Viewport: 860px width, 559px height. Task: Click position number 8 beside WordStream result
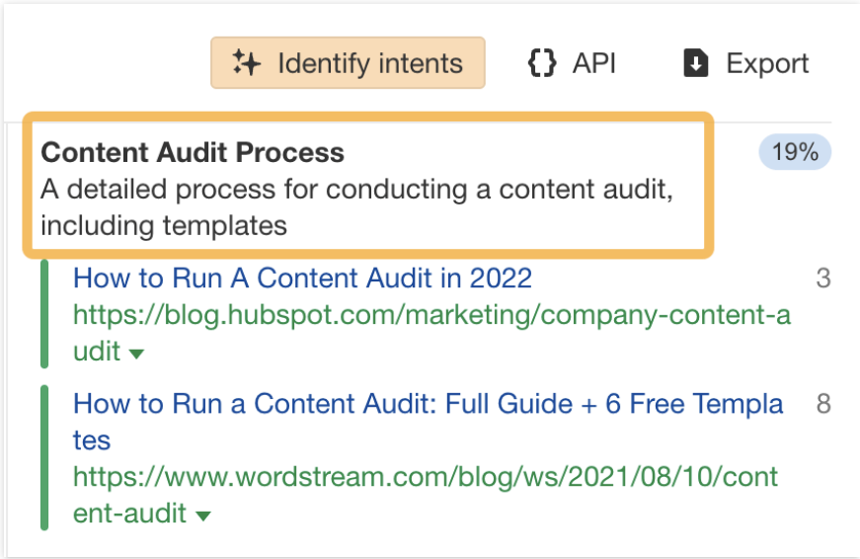822,404
